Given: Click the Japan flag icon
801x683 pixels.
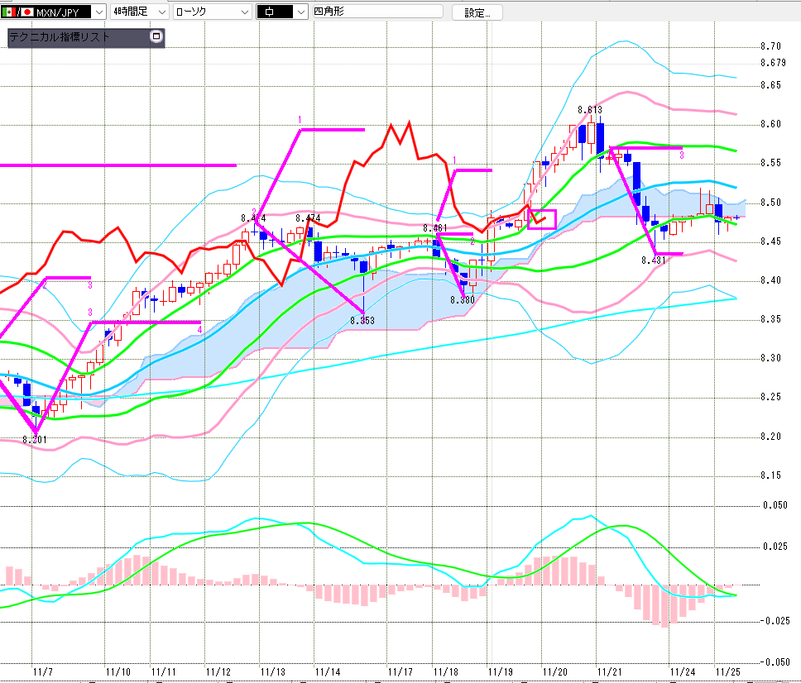Looking at the screenshot, I should (26, 12).
